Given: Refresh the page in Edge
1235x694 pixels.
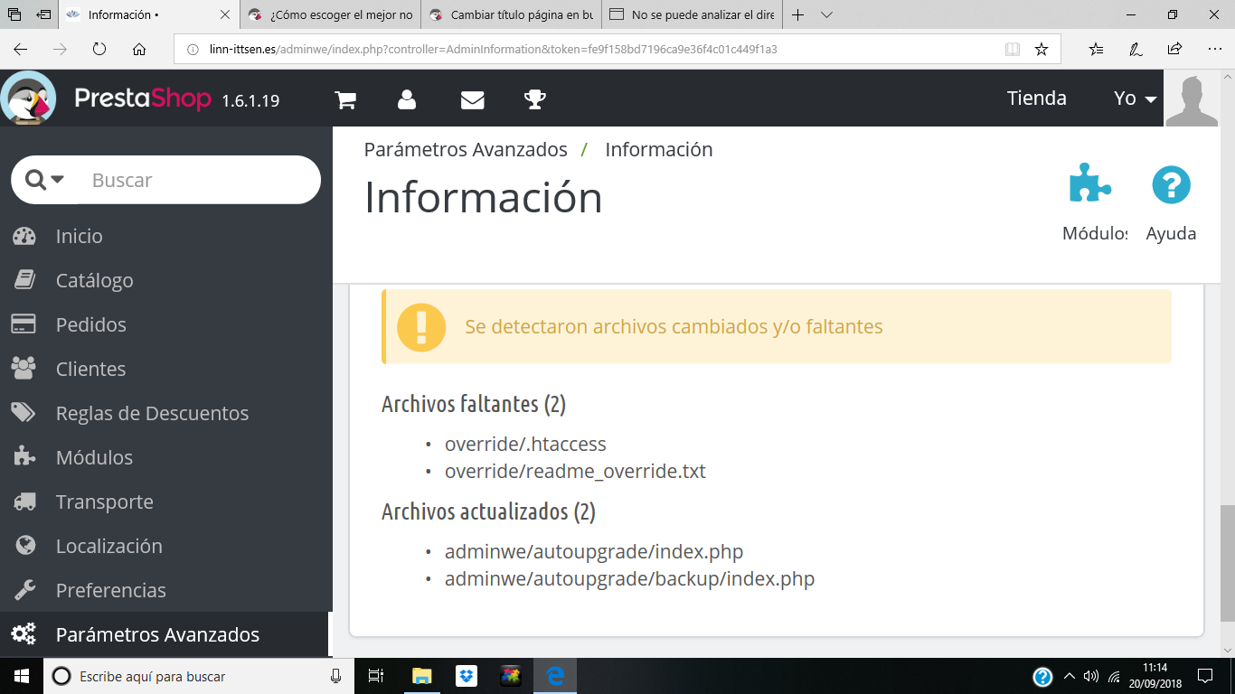Looking at the screenshot, I should coord(99,50).
